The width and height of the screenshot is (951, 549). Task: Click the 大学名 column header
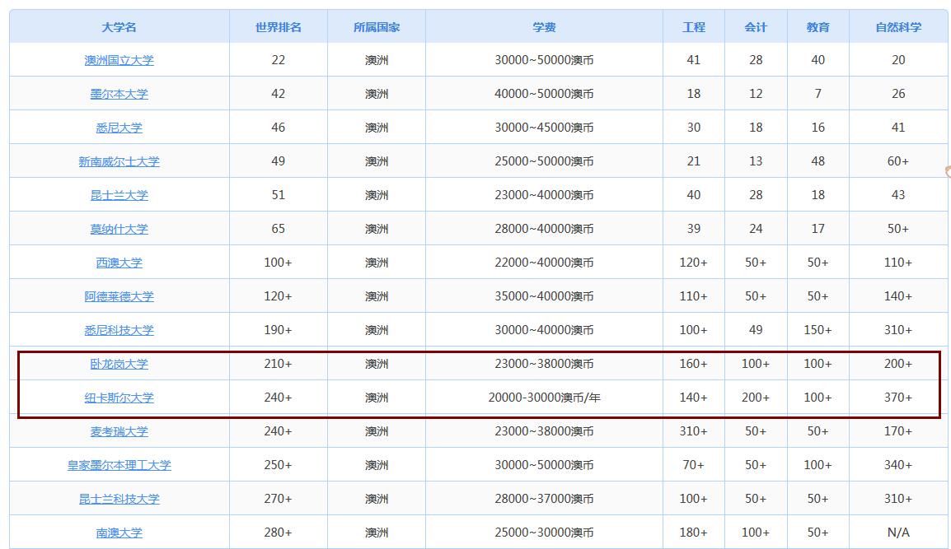pos(119,27)
